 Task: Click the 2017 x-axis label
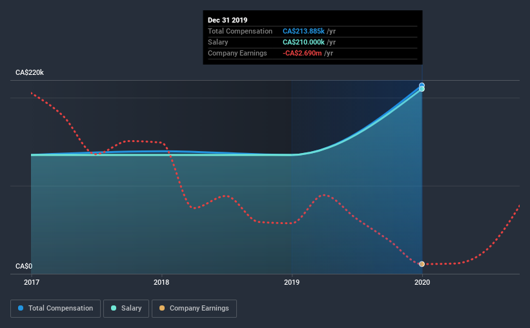(x=32, y=282)
